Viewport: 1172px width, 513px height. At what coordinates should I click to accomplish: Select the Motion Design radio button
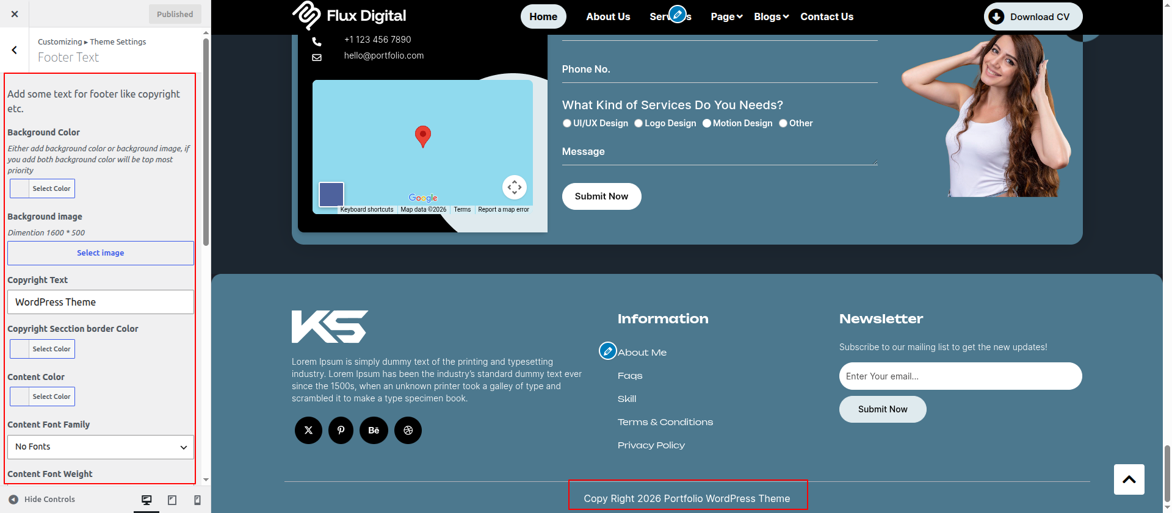click(707, 123)
